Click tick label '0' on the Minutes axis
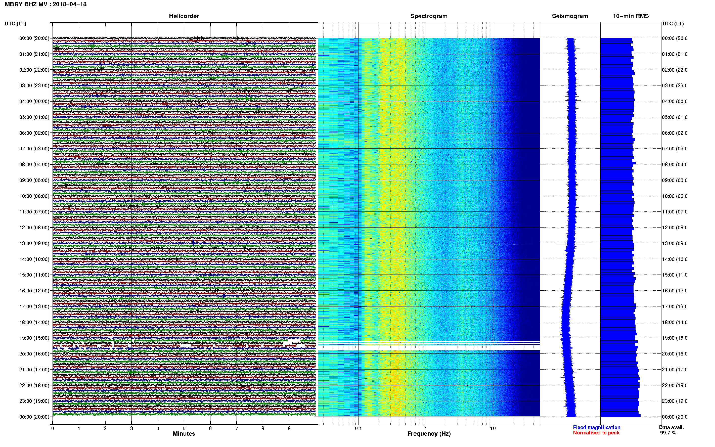The width and height of the screenshot is (715, 447). 53,428
